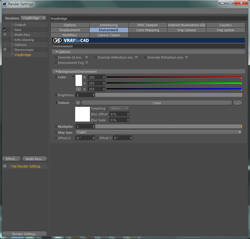Toggle the Save checkbox
The image size is (250, 239).
(5, 30)
